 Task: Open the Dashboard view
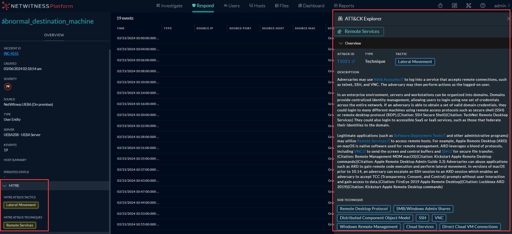pos(311,6)
